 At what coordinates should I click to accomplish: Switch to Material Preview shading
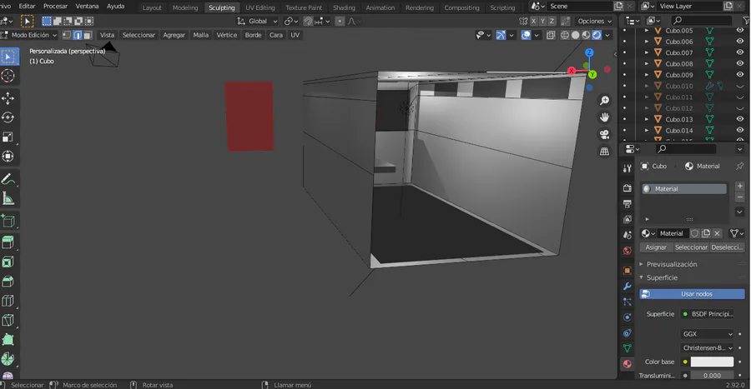(586, 35)
